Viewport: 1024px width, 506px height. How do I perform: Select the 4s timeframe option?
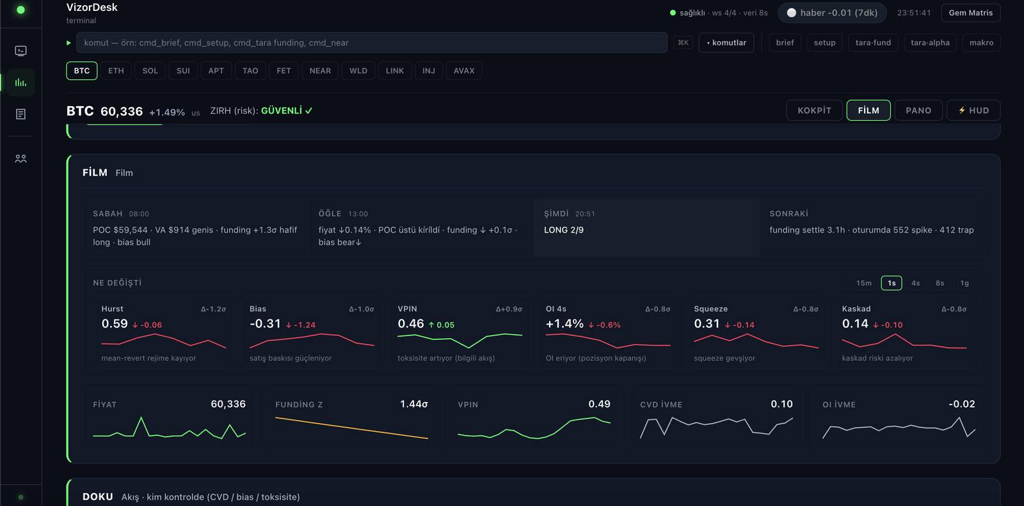point(915,283)
